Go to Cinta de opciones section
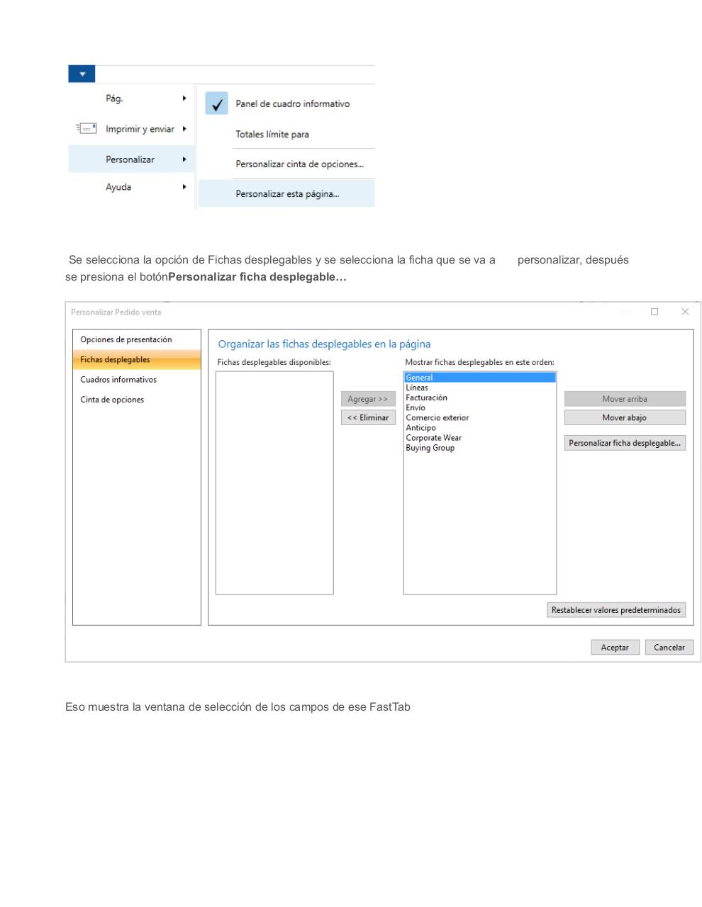Viewport: 702px width, 907px height. pyautogui.click(x=112, y=400)
